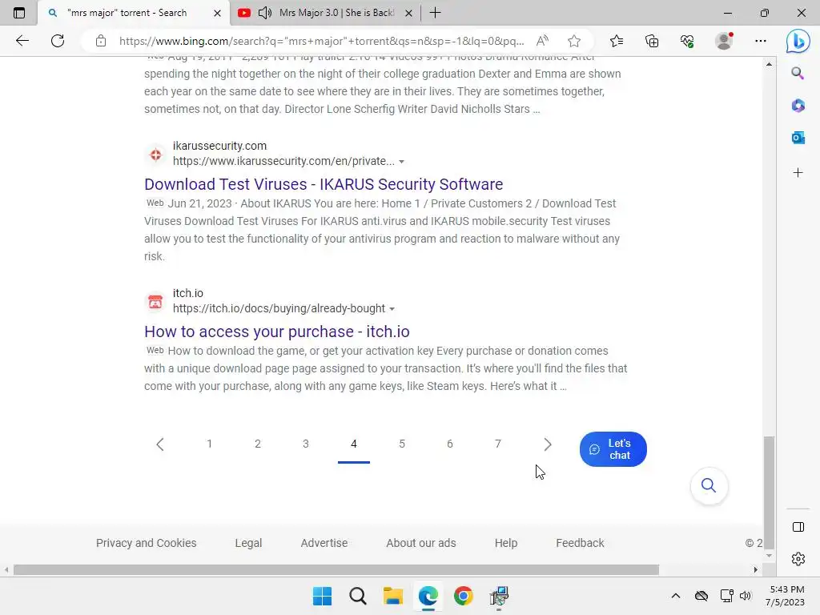The height and width of the screenshot is (615, 820).
Task: Click the volume tray icon
Action: click(746, 596)
